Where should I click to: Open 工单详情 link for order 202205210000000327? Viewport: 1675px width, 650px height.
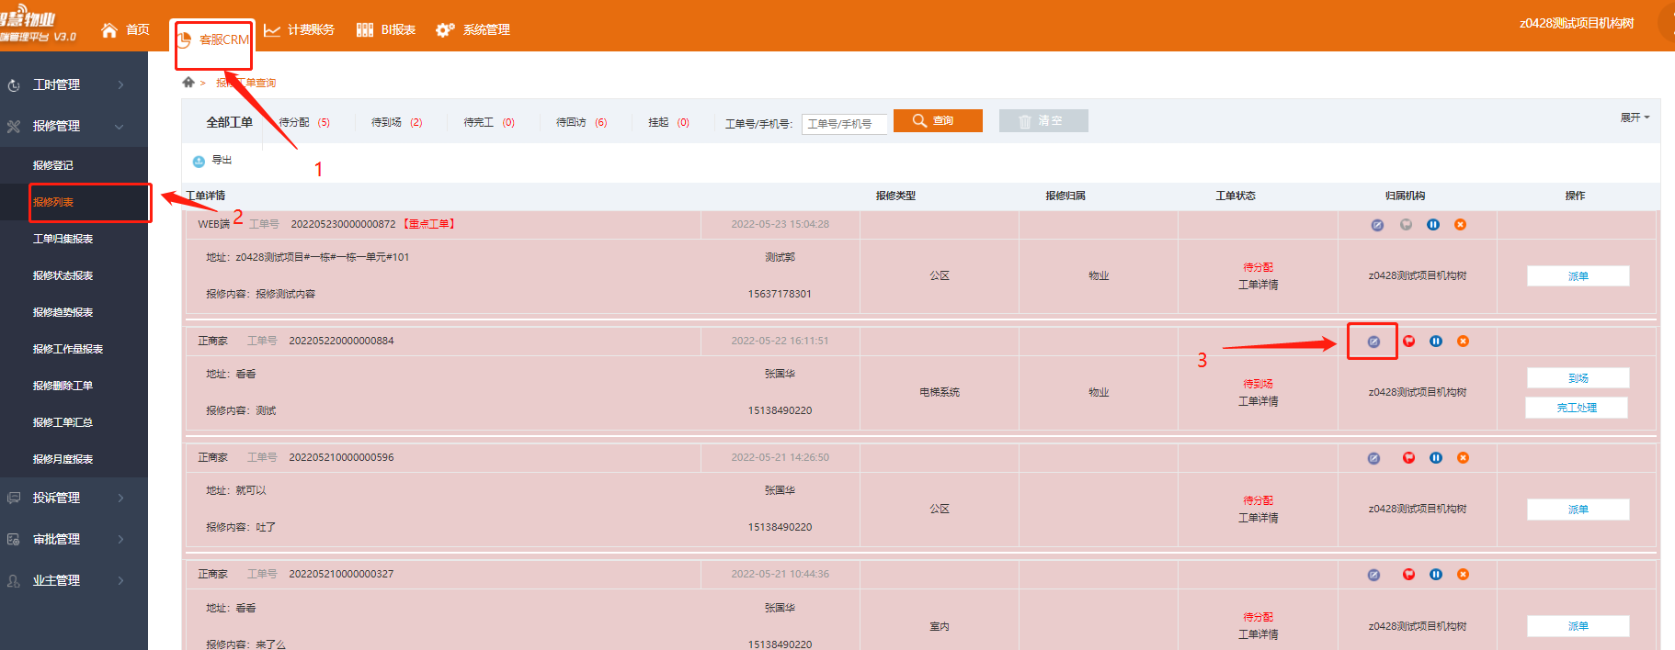(1258, 634)
